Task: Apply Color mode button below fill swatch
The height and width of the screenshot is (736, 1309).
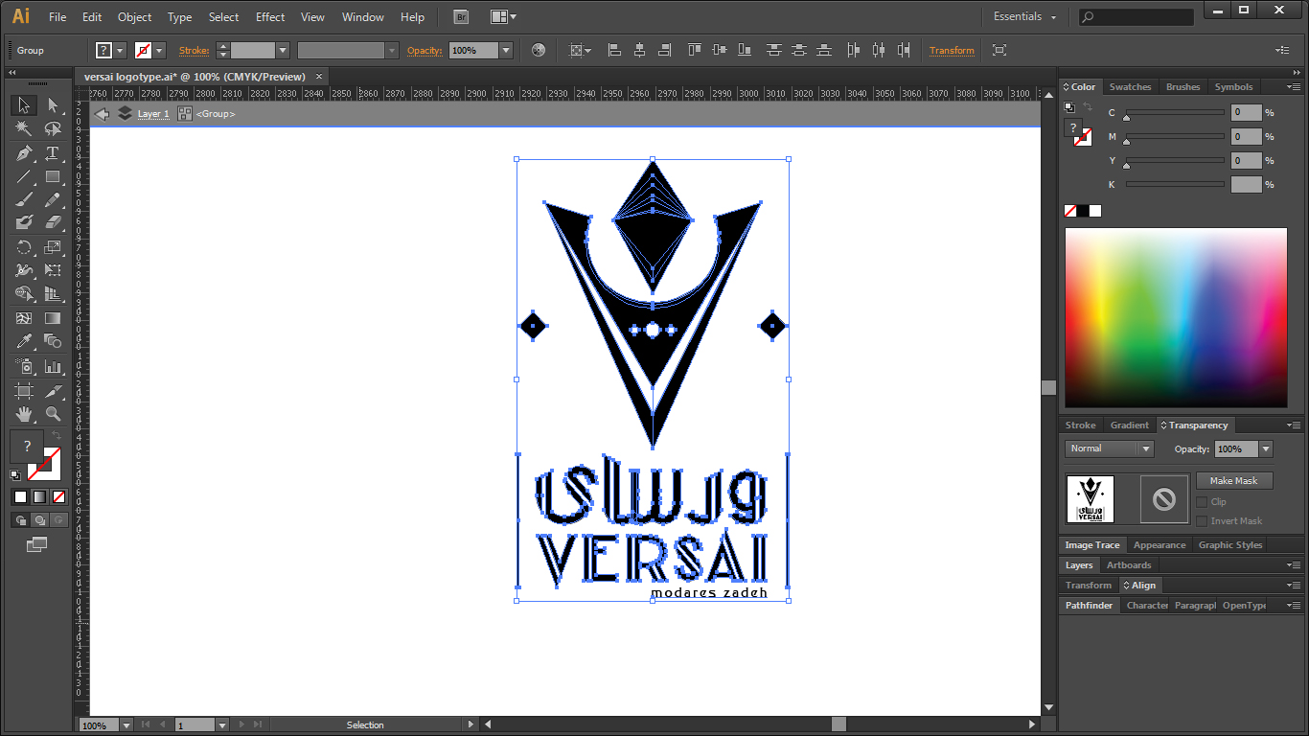Action: point(20,496)
